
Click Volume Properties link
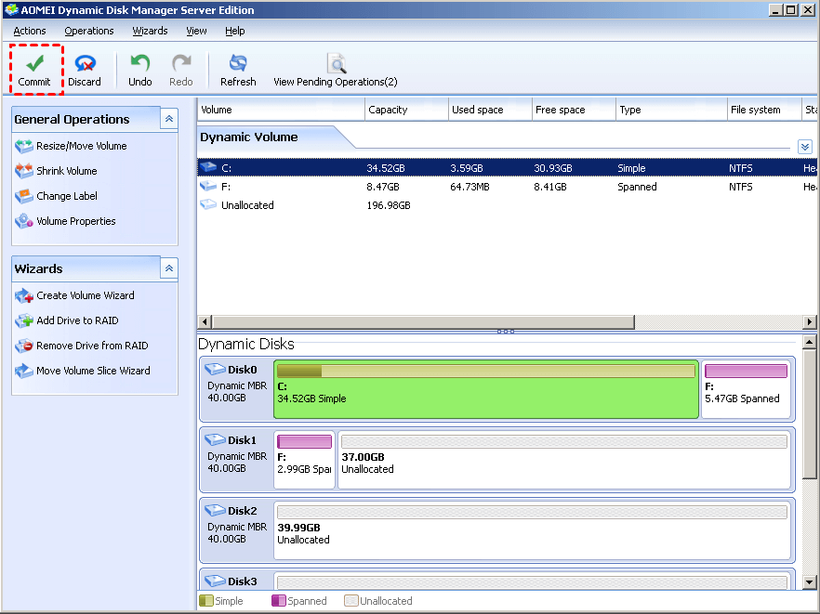75,221
